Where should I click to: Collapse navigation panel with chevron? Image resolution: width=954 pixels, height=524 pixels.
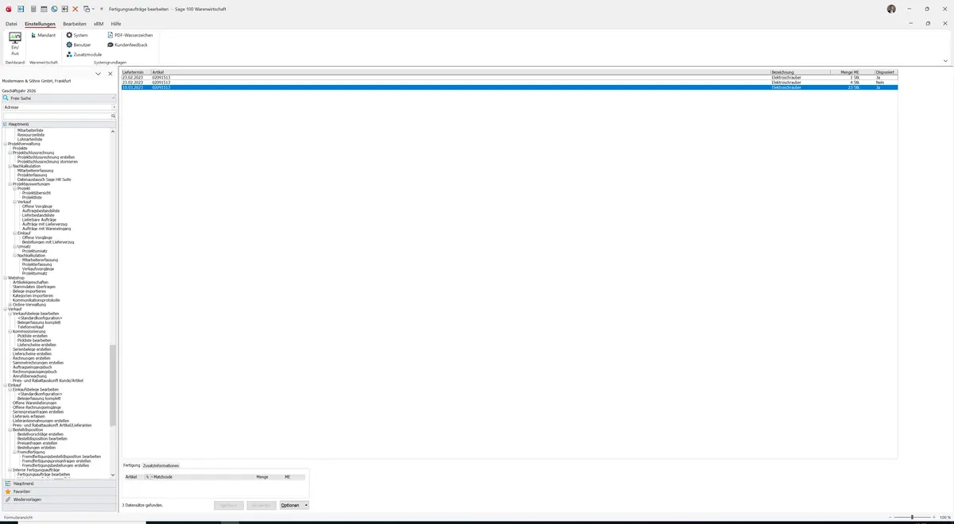(98, 74)
